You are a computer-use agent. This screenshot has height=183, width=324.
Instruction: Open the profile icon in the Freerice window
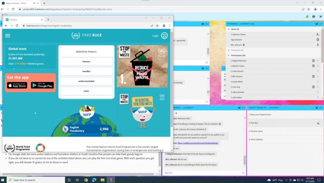click(x=164, y=25)
